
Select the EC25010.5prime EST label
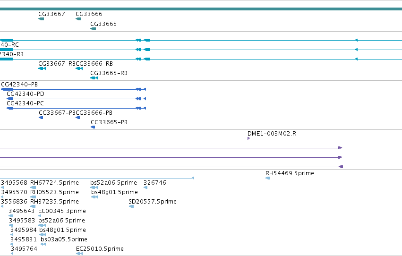point(100,249)
